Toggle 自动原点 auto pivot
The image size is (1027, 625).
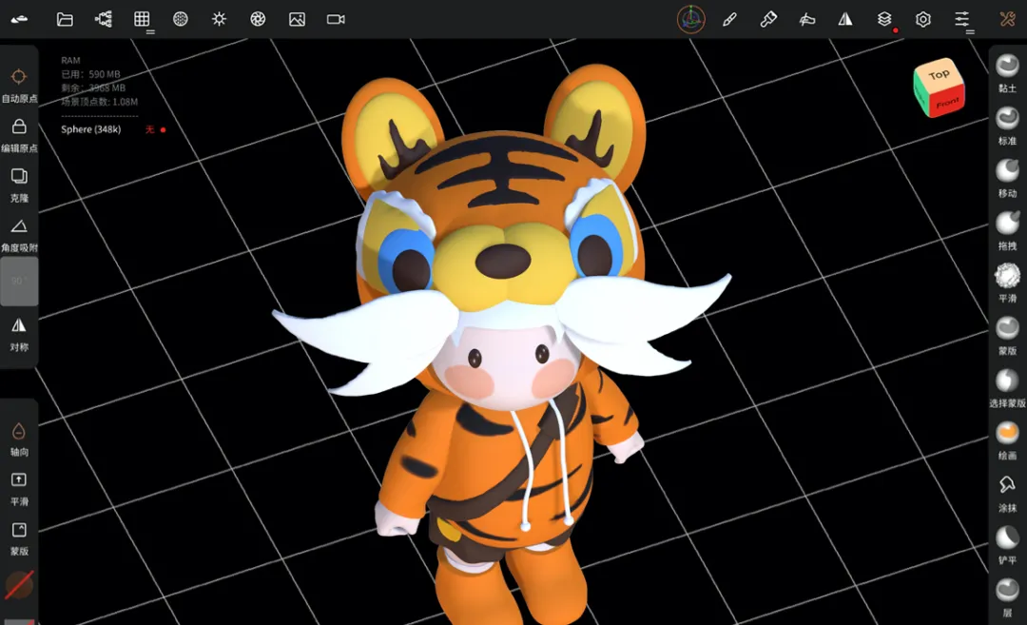point(19,86)
